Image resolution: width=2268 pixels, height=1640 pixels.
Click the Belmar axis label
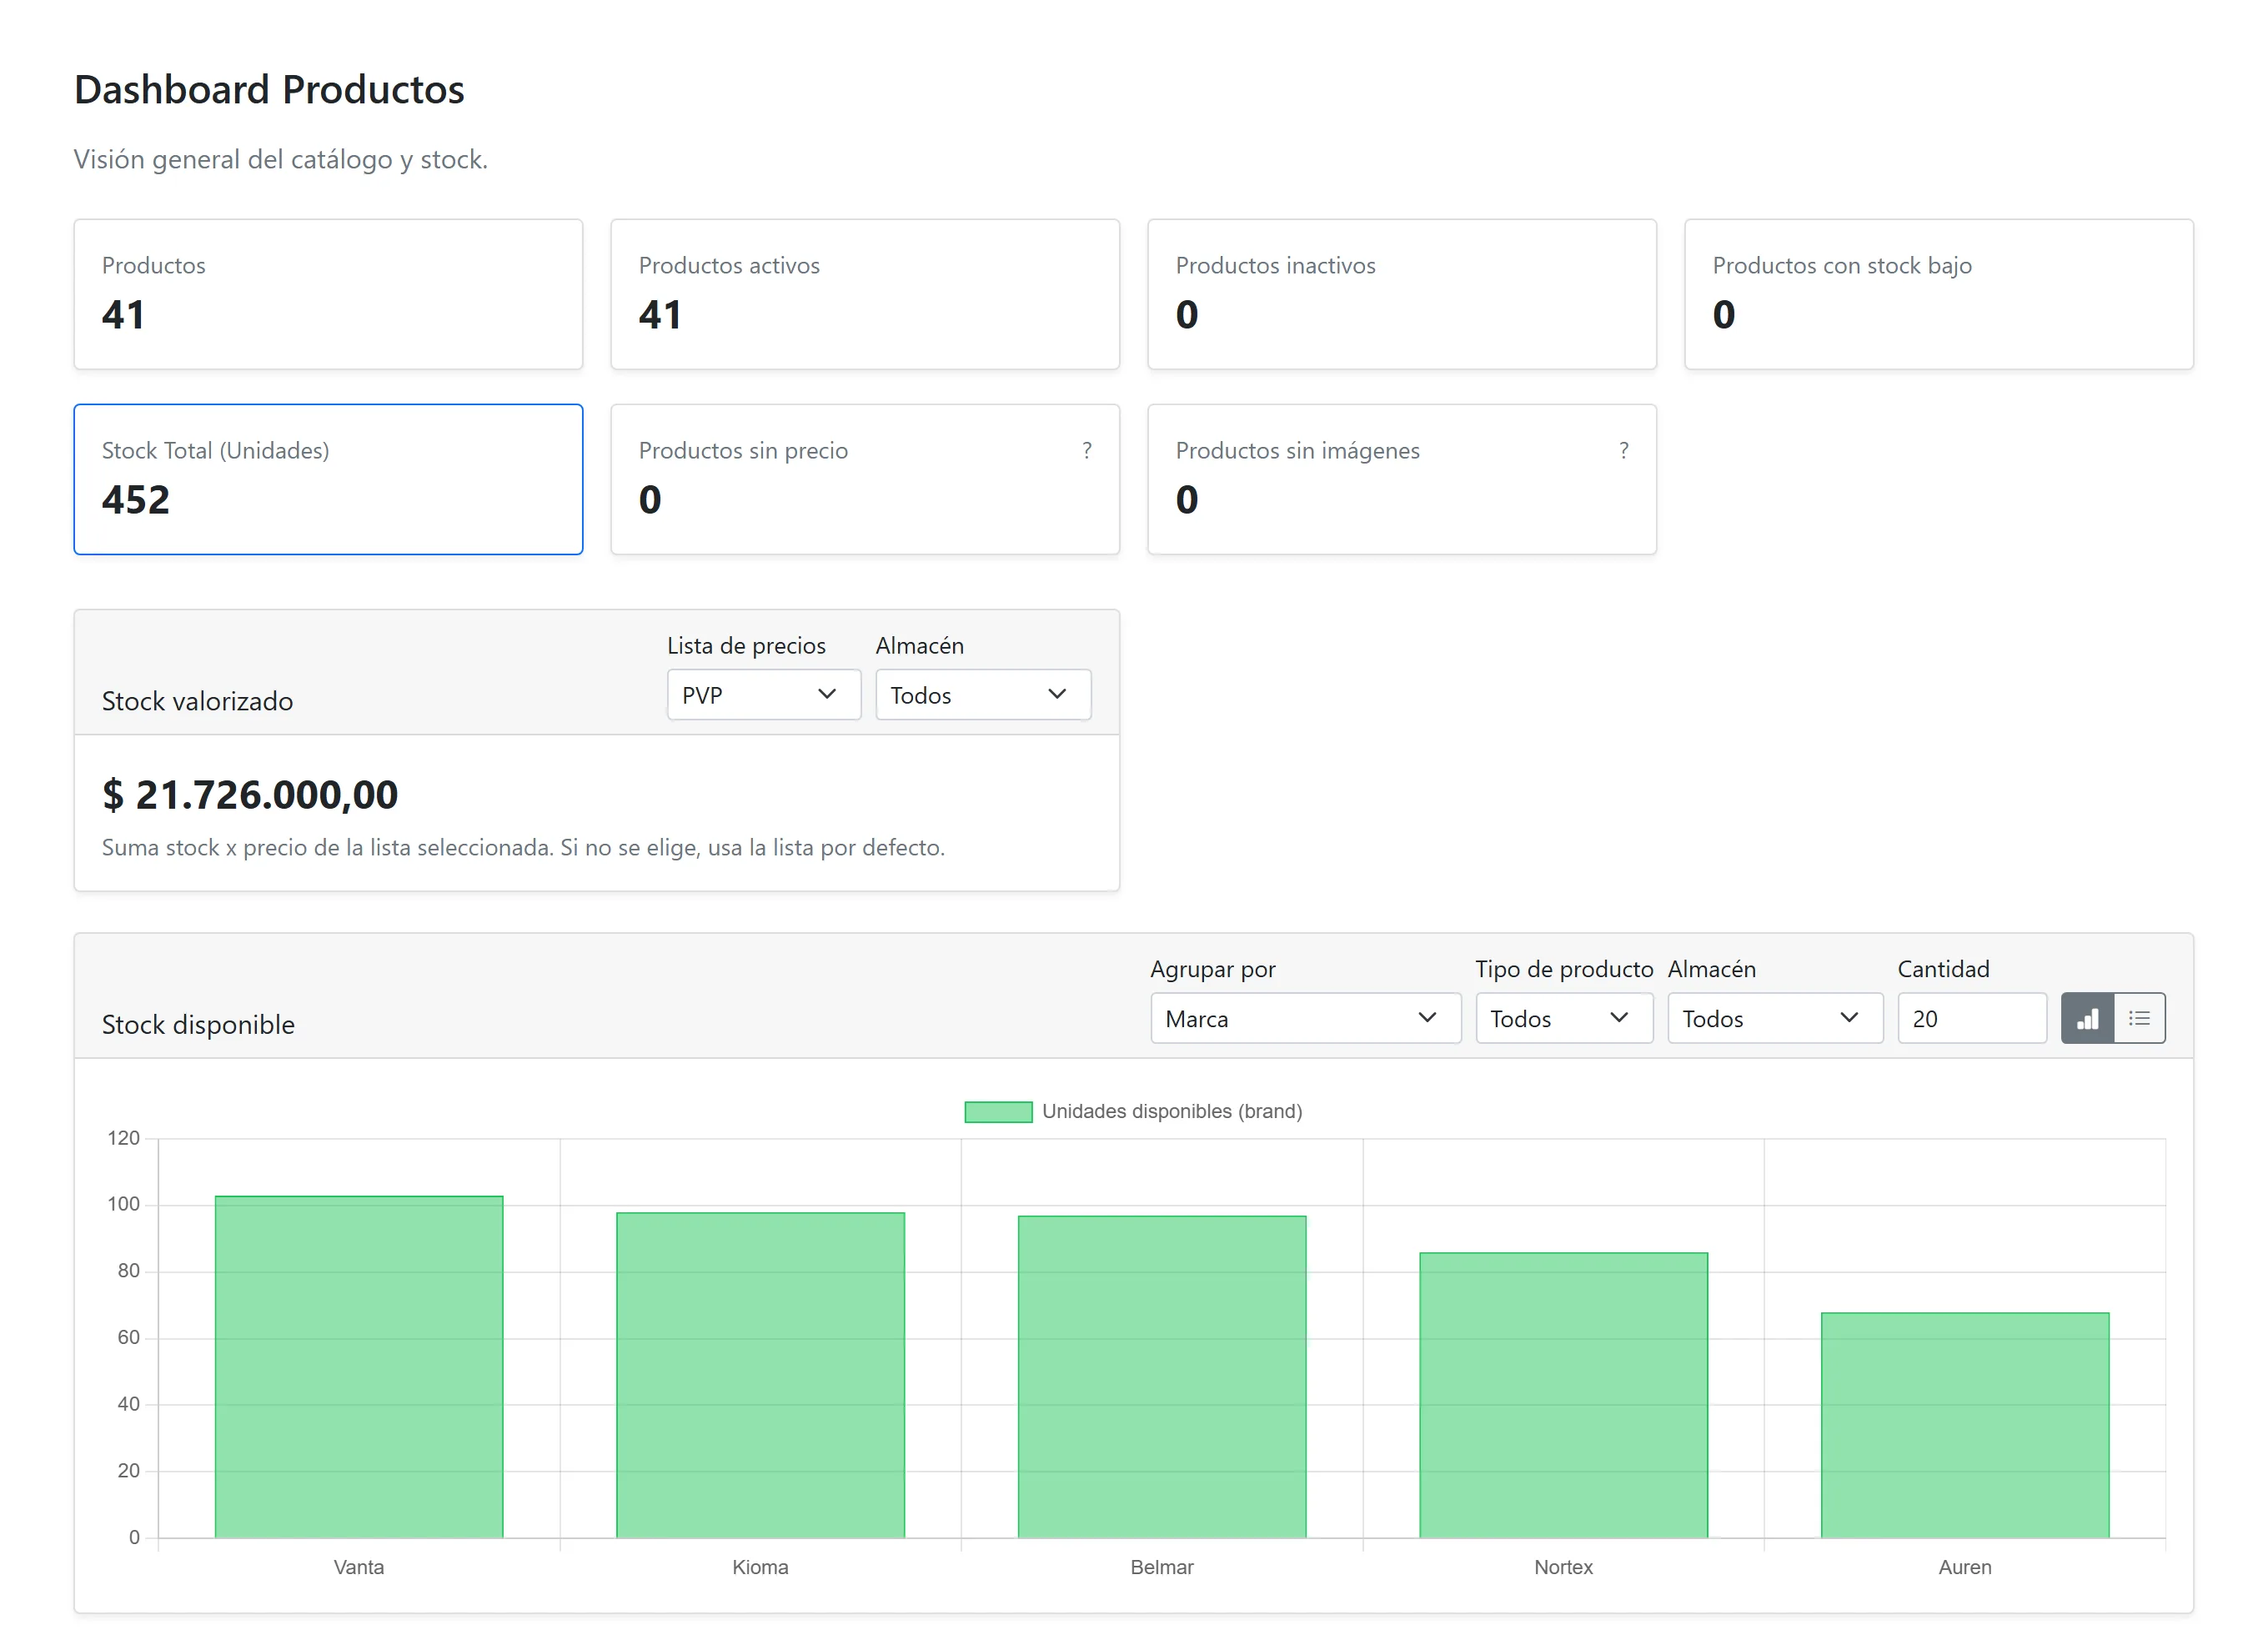1162,1567
